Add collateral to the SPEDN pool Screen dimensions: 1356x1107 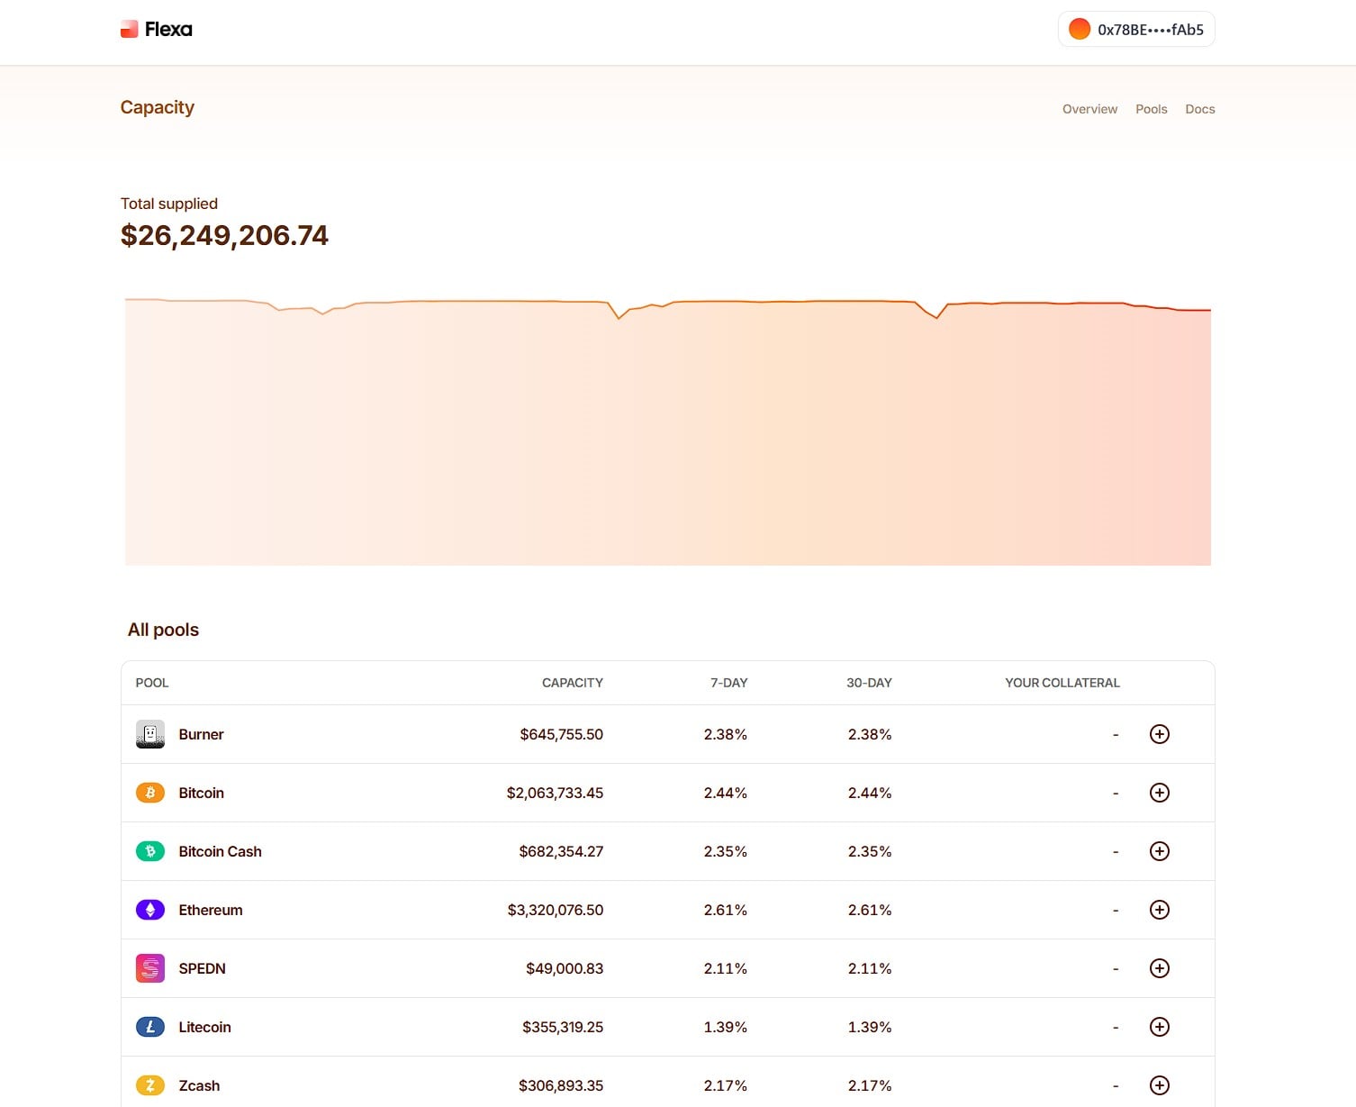click(1160, 968)
